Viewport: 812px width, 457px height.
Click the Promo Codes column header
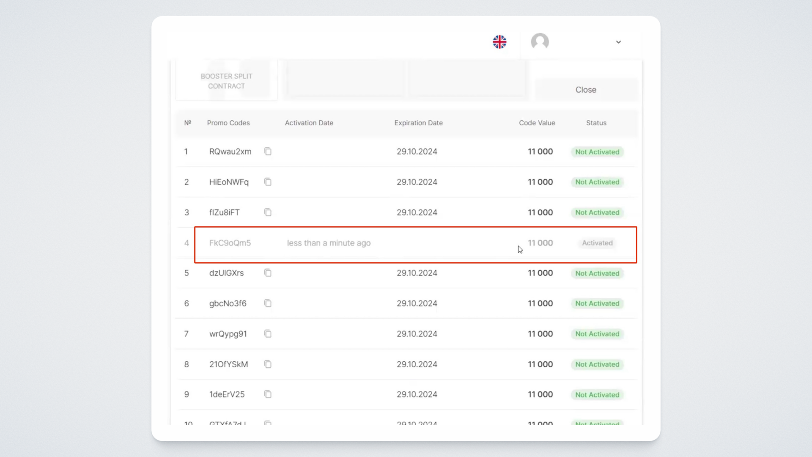[x=228, y=123]
